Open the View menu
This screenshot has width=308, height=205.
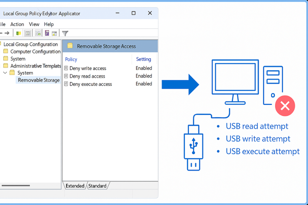pyautogui.click(x=34, y=24)
